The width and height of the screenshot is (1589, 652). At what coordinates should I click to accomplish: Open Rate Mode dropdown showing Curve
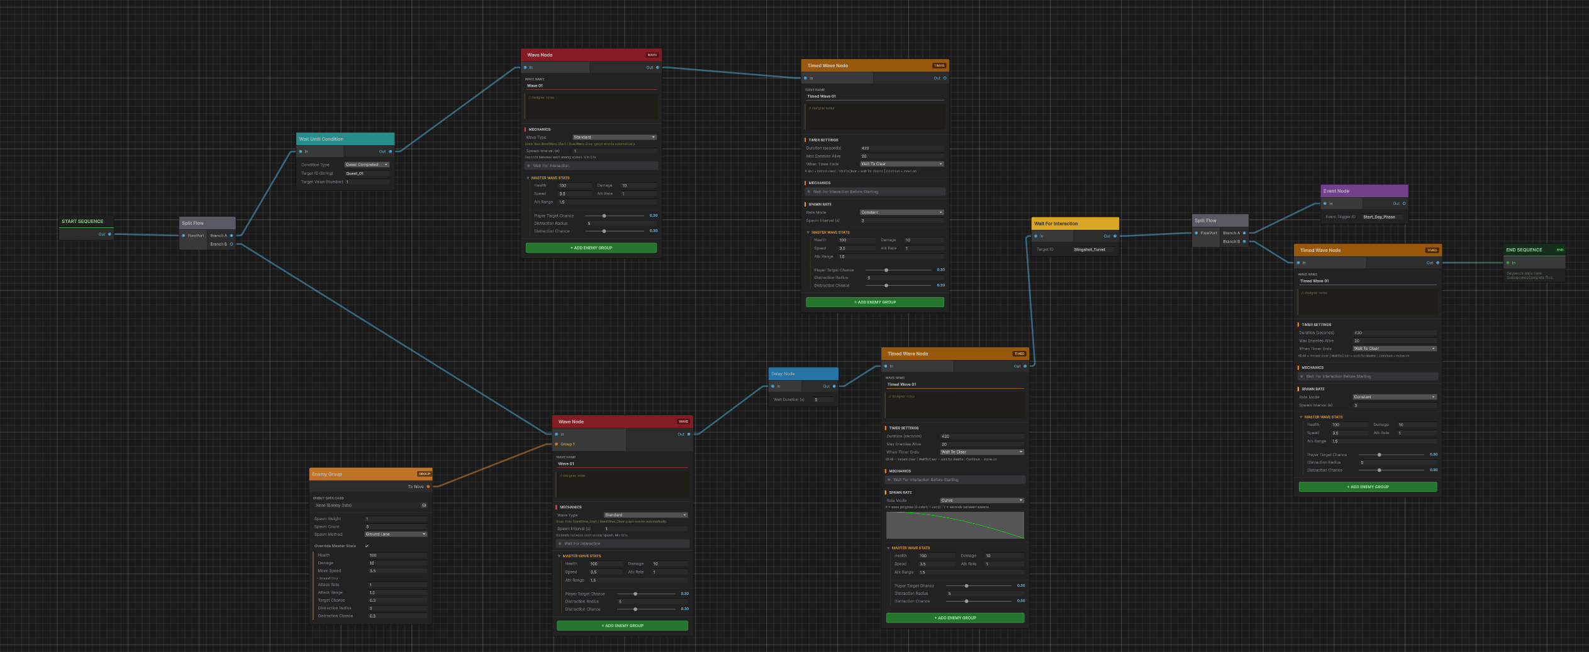(983, 501)
